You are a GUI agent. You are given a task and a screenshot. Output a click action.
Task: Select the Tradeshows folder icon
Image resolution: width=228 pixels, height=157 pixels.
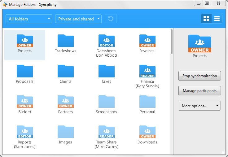click(66, 41)
